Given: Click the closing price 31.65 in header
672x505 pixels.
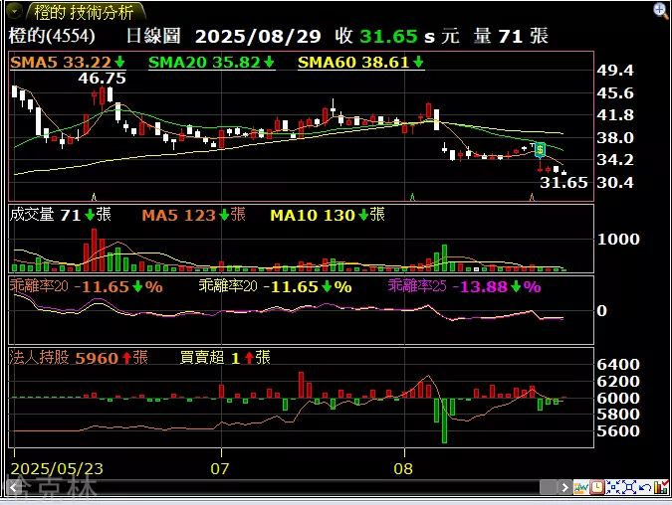Looking at the screenshot, I should [388, 37].
